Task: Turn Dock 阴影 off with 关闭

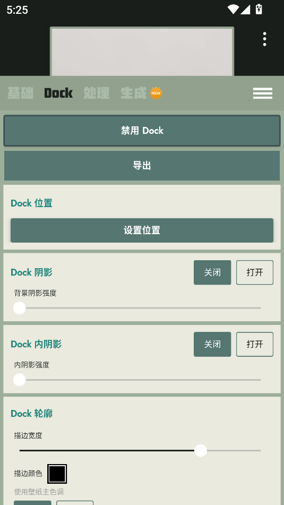Action: tap(212, 272)
